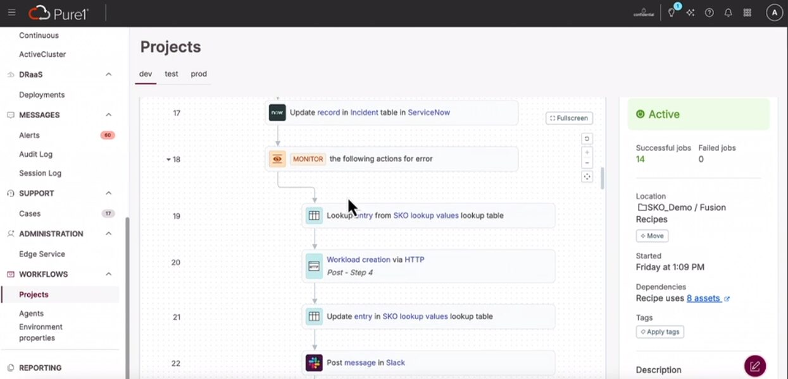Image resolution: width=788 pixels, height=379 pixels.
Task: Open Agents in the sidebar
Action: coord(32,313)
